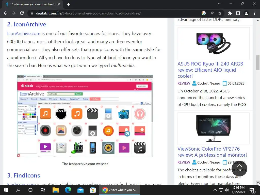
Task: Open Codrut Neagu author link dated 05.01.2023
Action: coord(209,83)
